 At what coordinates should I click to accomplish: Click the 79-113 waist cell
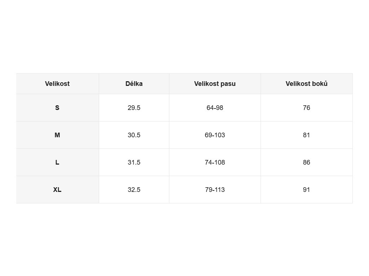click(215, 190)
